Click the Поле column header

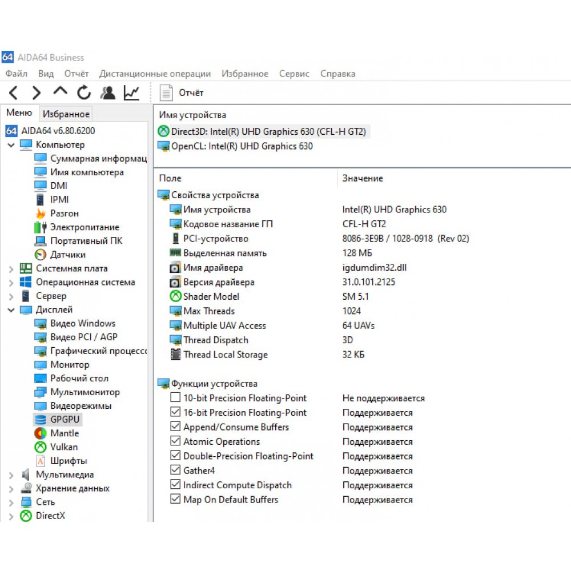[170, 178]
